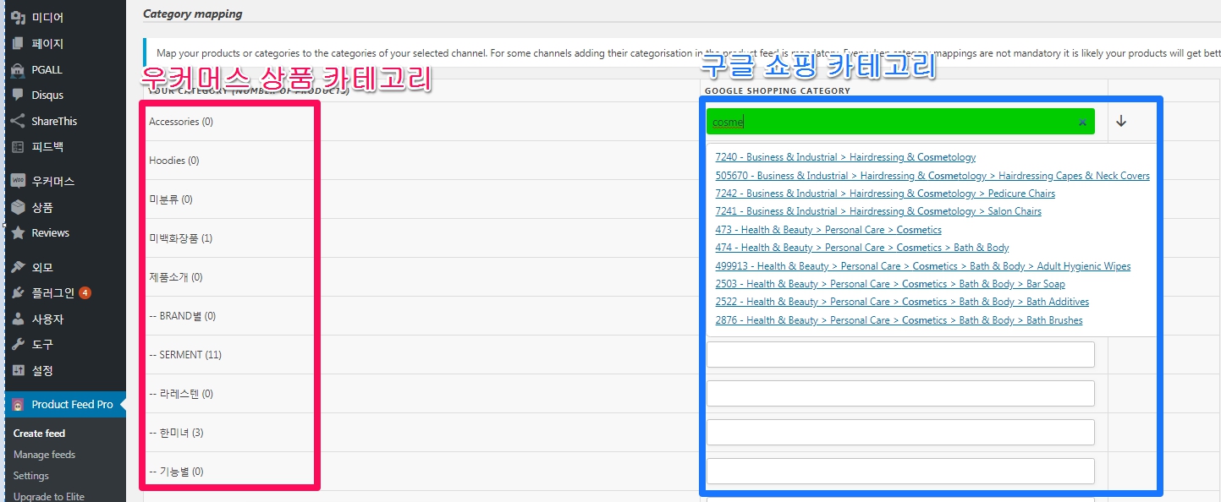This screenshot has width=1221, height=502.
Task: Choose 7240 Hairdressing & Cosmetology suggestion
Action: point(844,157)
